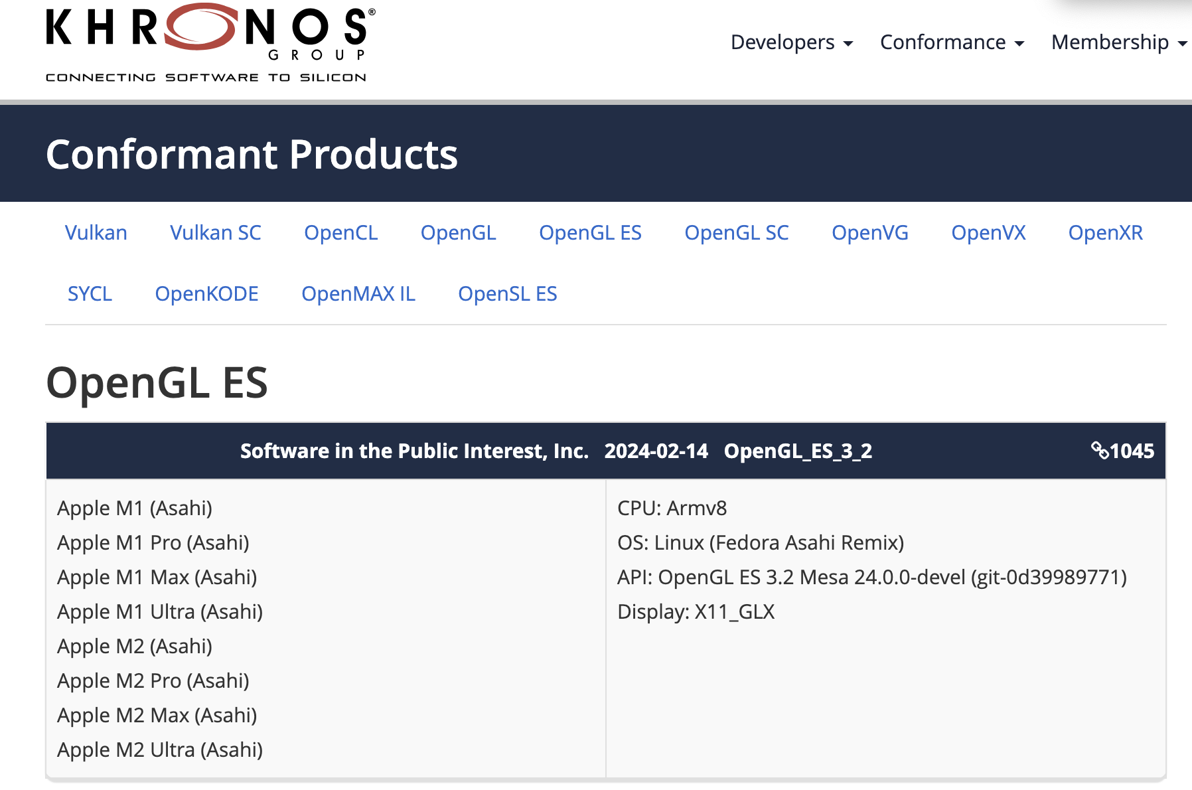Click the Conformant Products heading
1192x790 pixels.
(252, 154)
